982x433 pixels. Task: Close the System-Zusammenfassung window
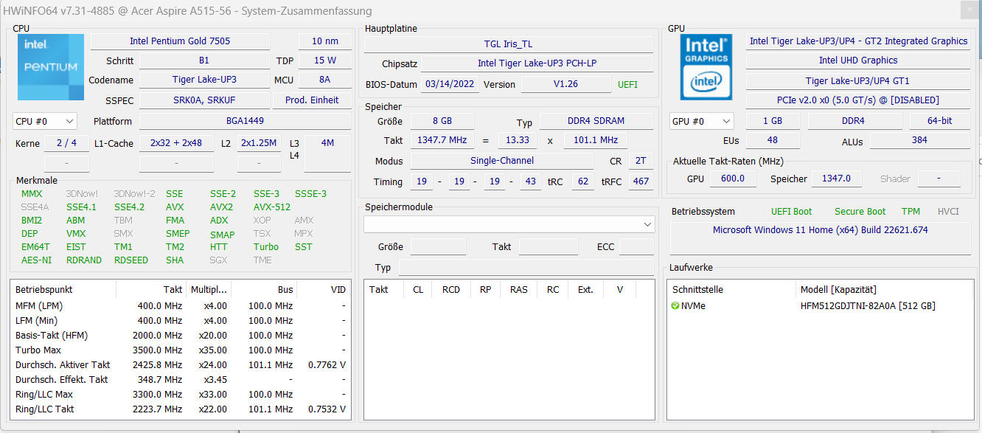970,11
